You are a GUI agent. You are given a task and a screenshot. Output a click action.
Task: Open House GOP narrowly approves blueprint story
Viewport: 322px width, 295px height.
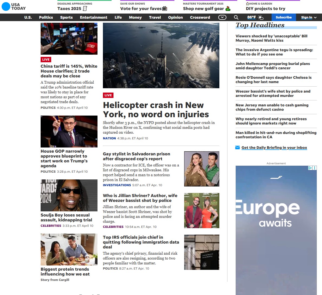pos(64,159)
